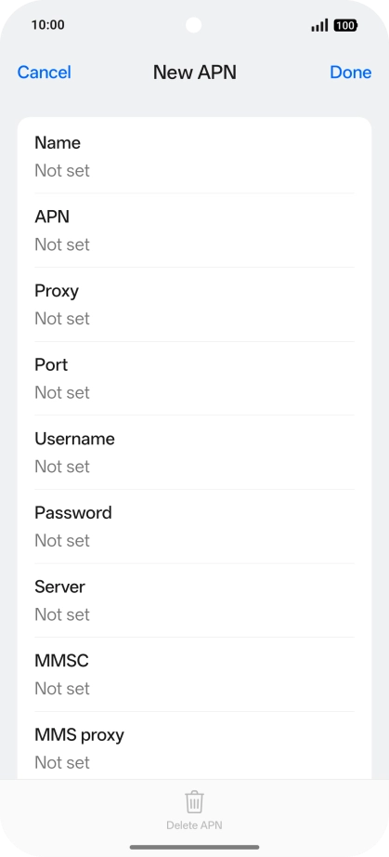Tap the status bar clock
This screenshot has height=857, width=389.
point(48,24)
